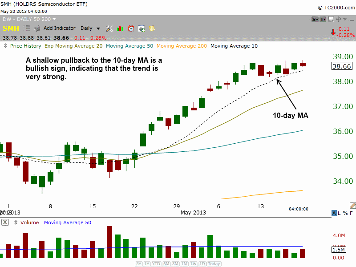Click the 4.0M volume axis label
This screenshot has height=267, width=356.
(339, 235)
